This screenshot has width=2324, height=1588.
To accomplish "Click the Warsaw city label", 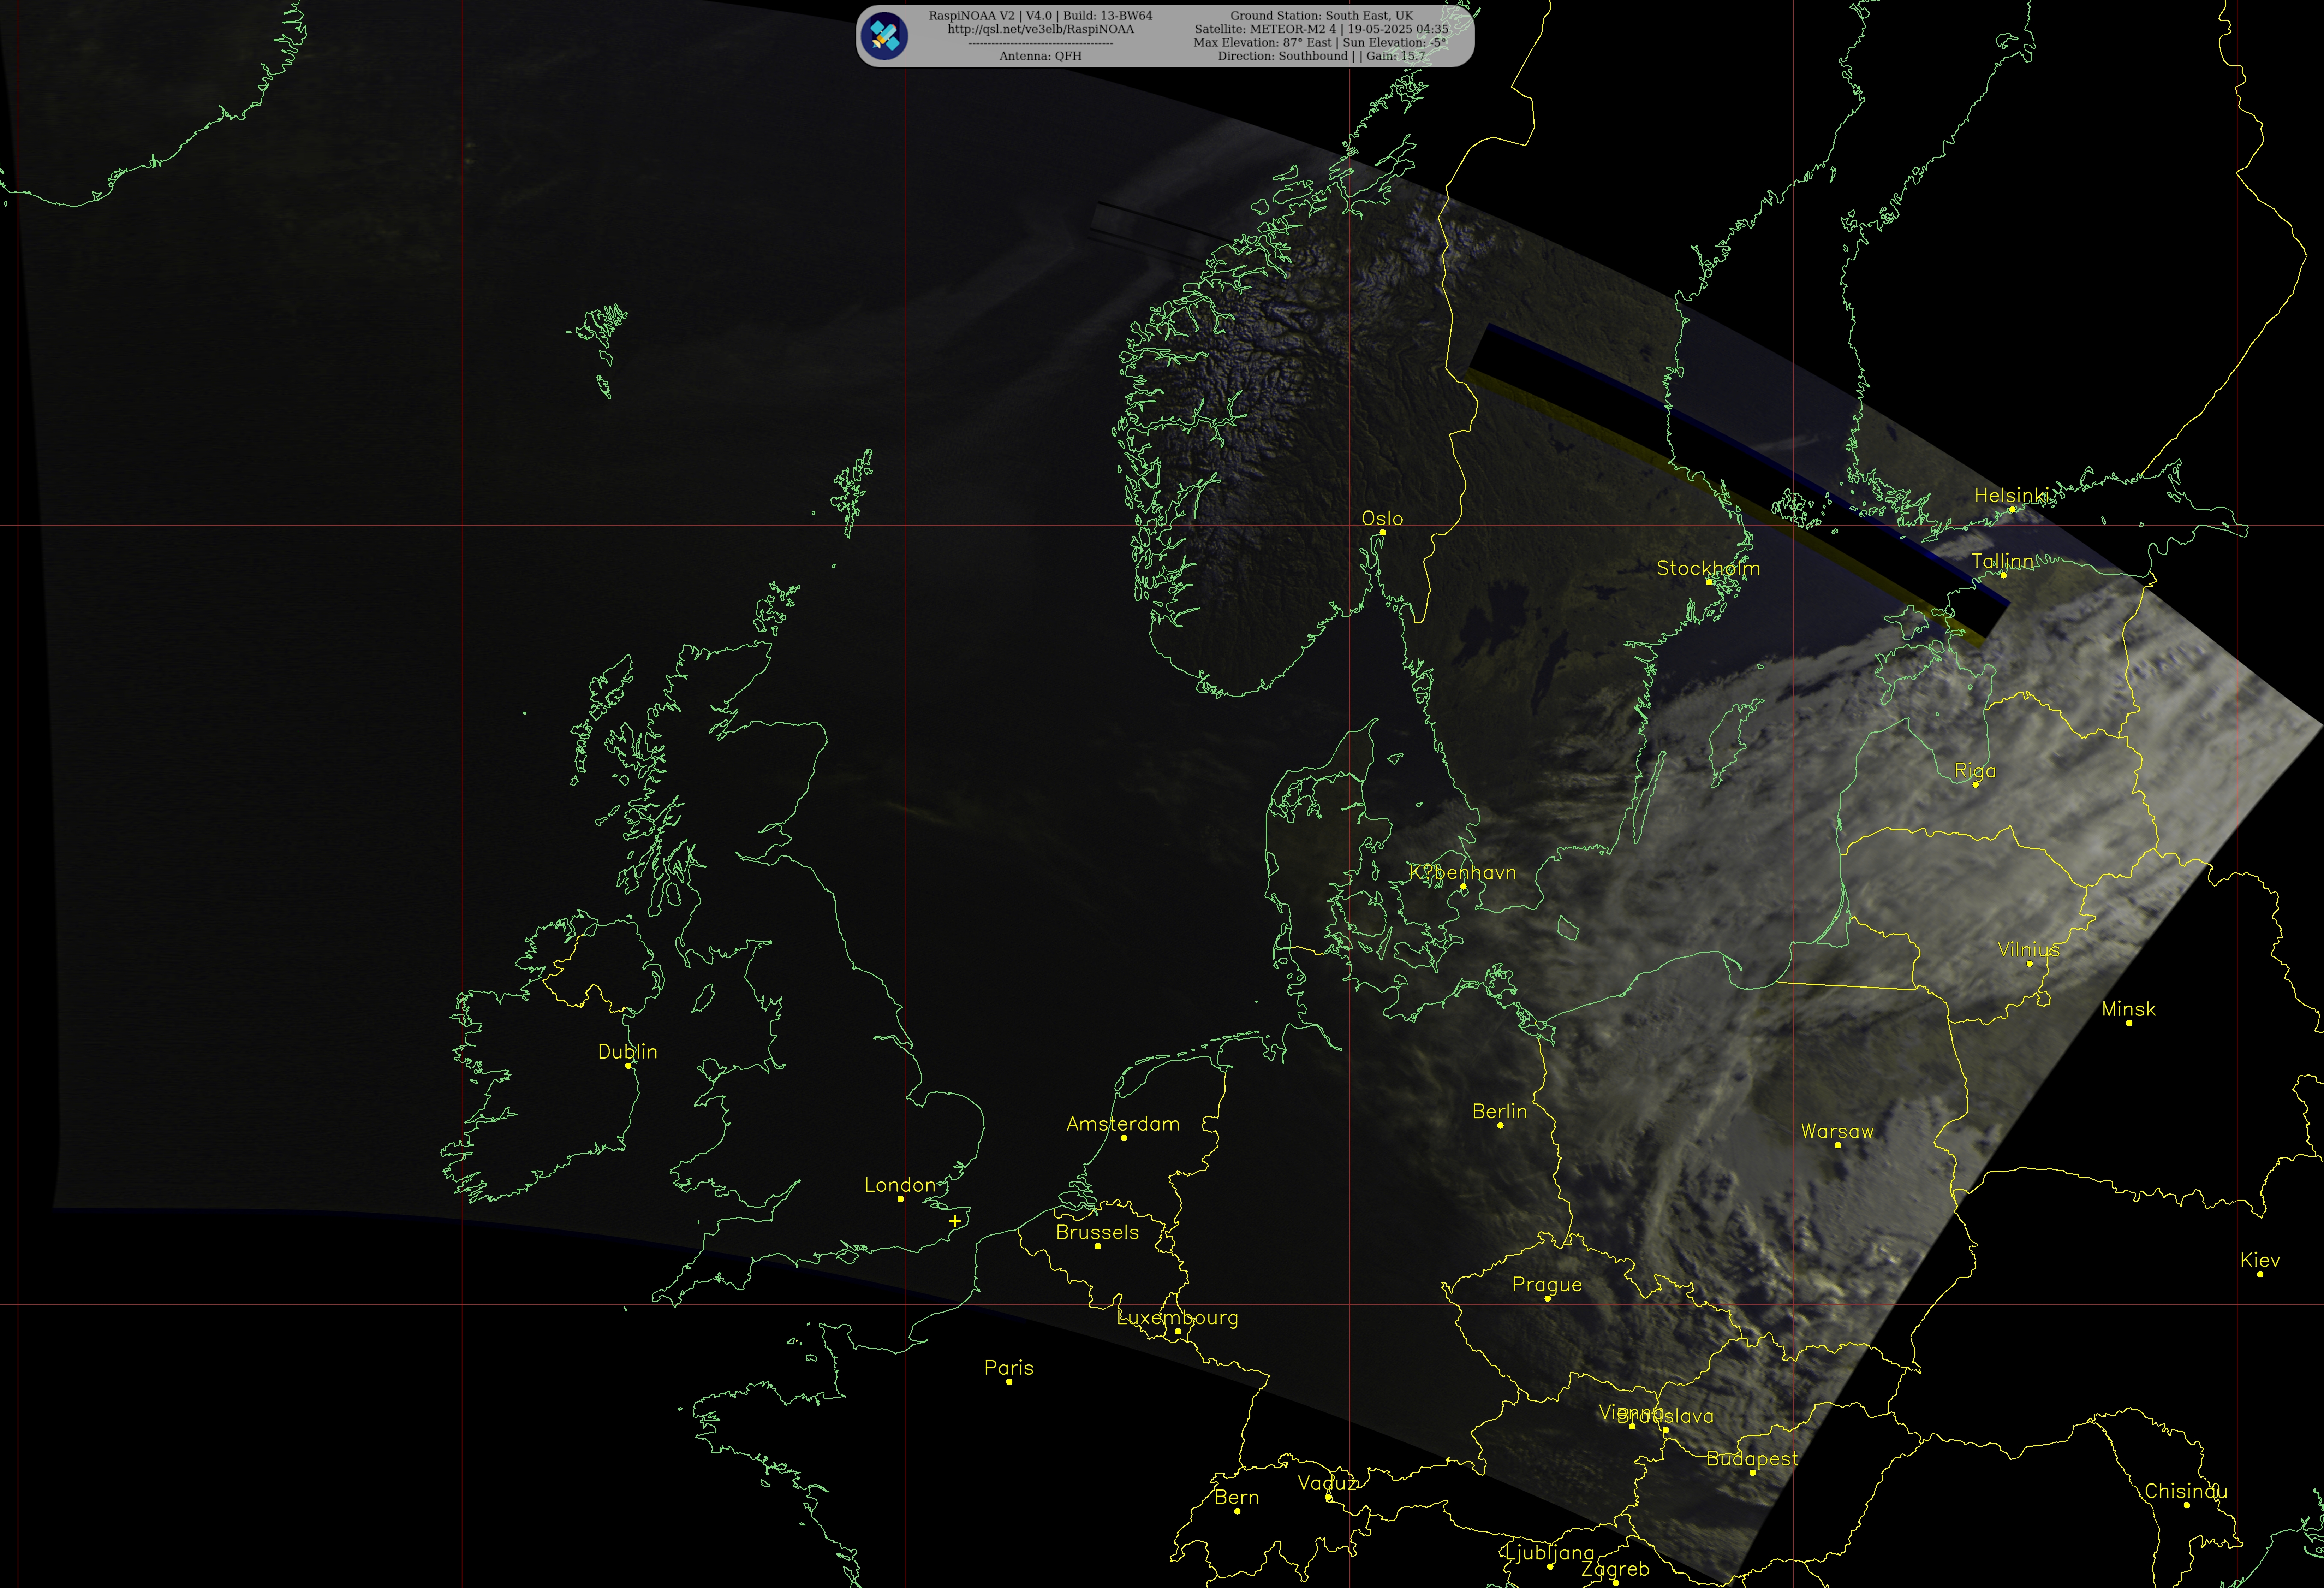I will (x=1837, y=1132).
